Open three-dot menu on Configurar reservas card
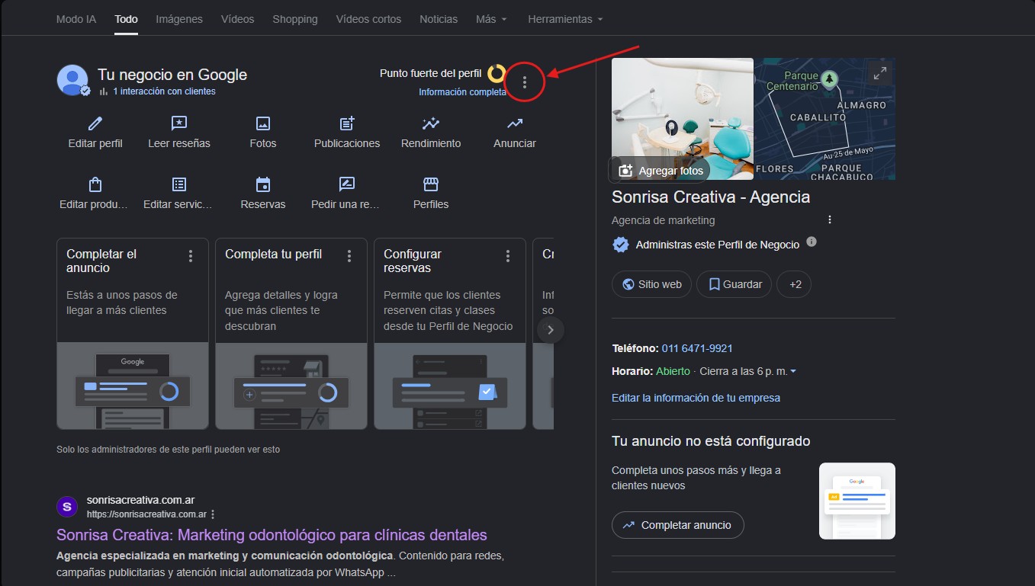1035x586 pixels. (x=508, y=256)
